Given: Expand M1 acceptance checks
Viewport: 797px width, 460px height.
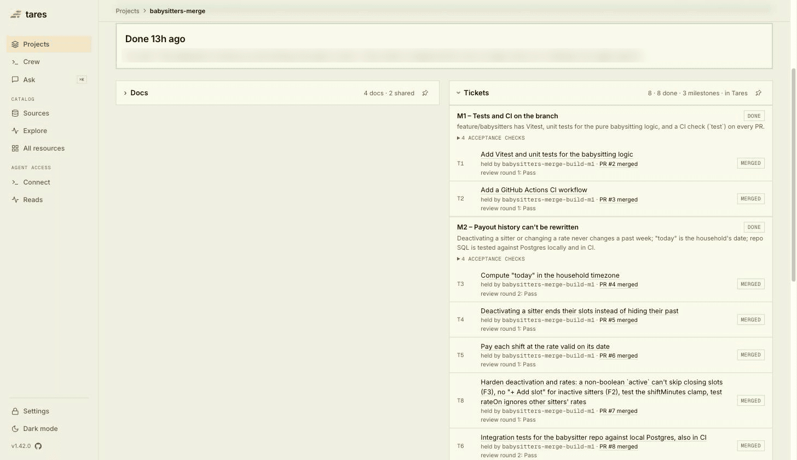Looking at the screenshot, I should 491,138.
